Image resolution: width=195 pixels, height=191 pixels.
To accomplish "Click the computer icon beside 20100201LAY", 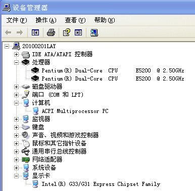I will click(16, 46).
